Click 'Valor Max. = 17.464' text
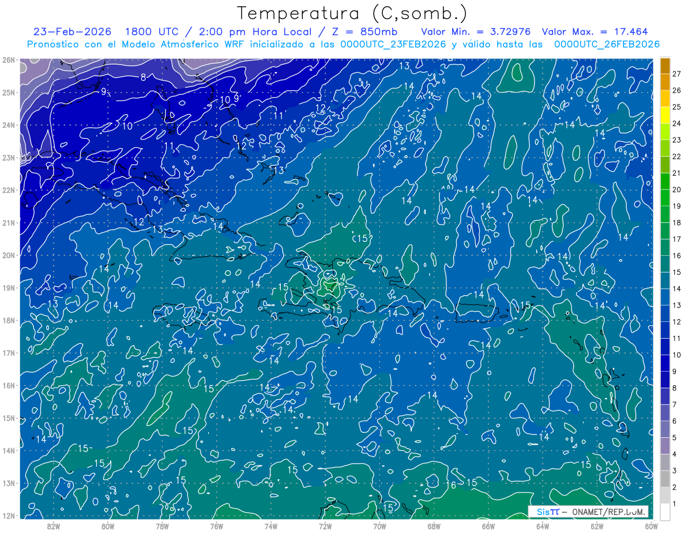 coord(596,32)
